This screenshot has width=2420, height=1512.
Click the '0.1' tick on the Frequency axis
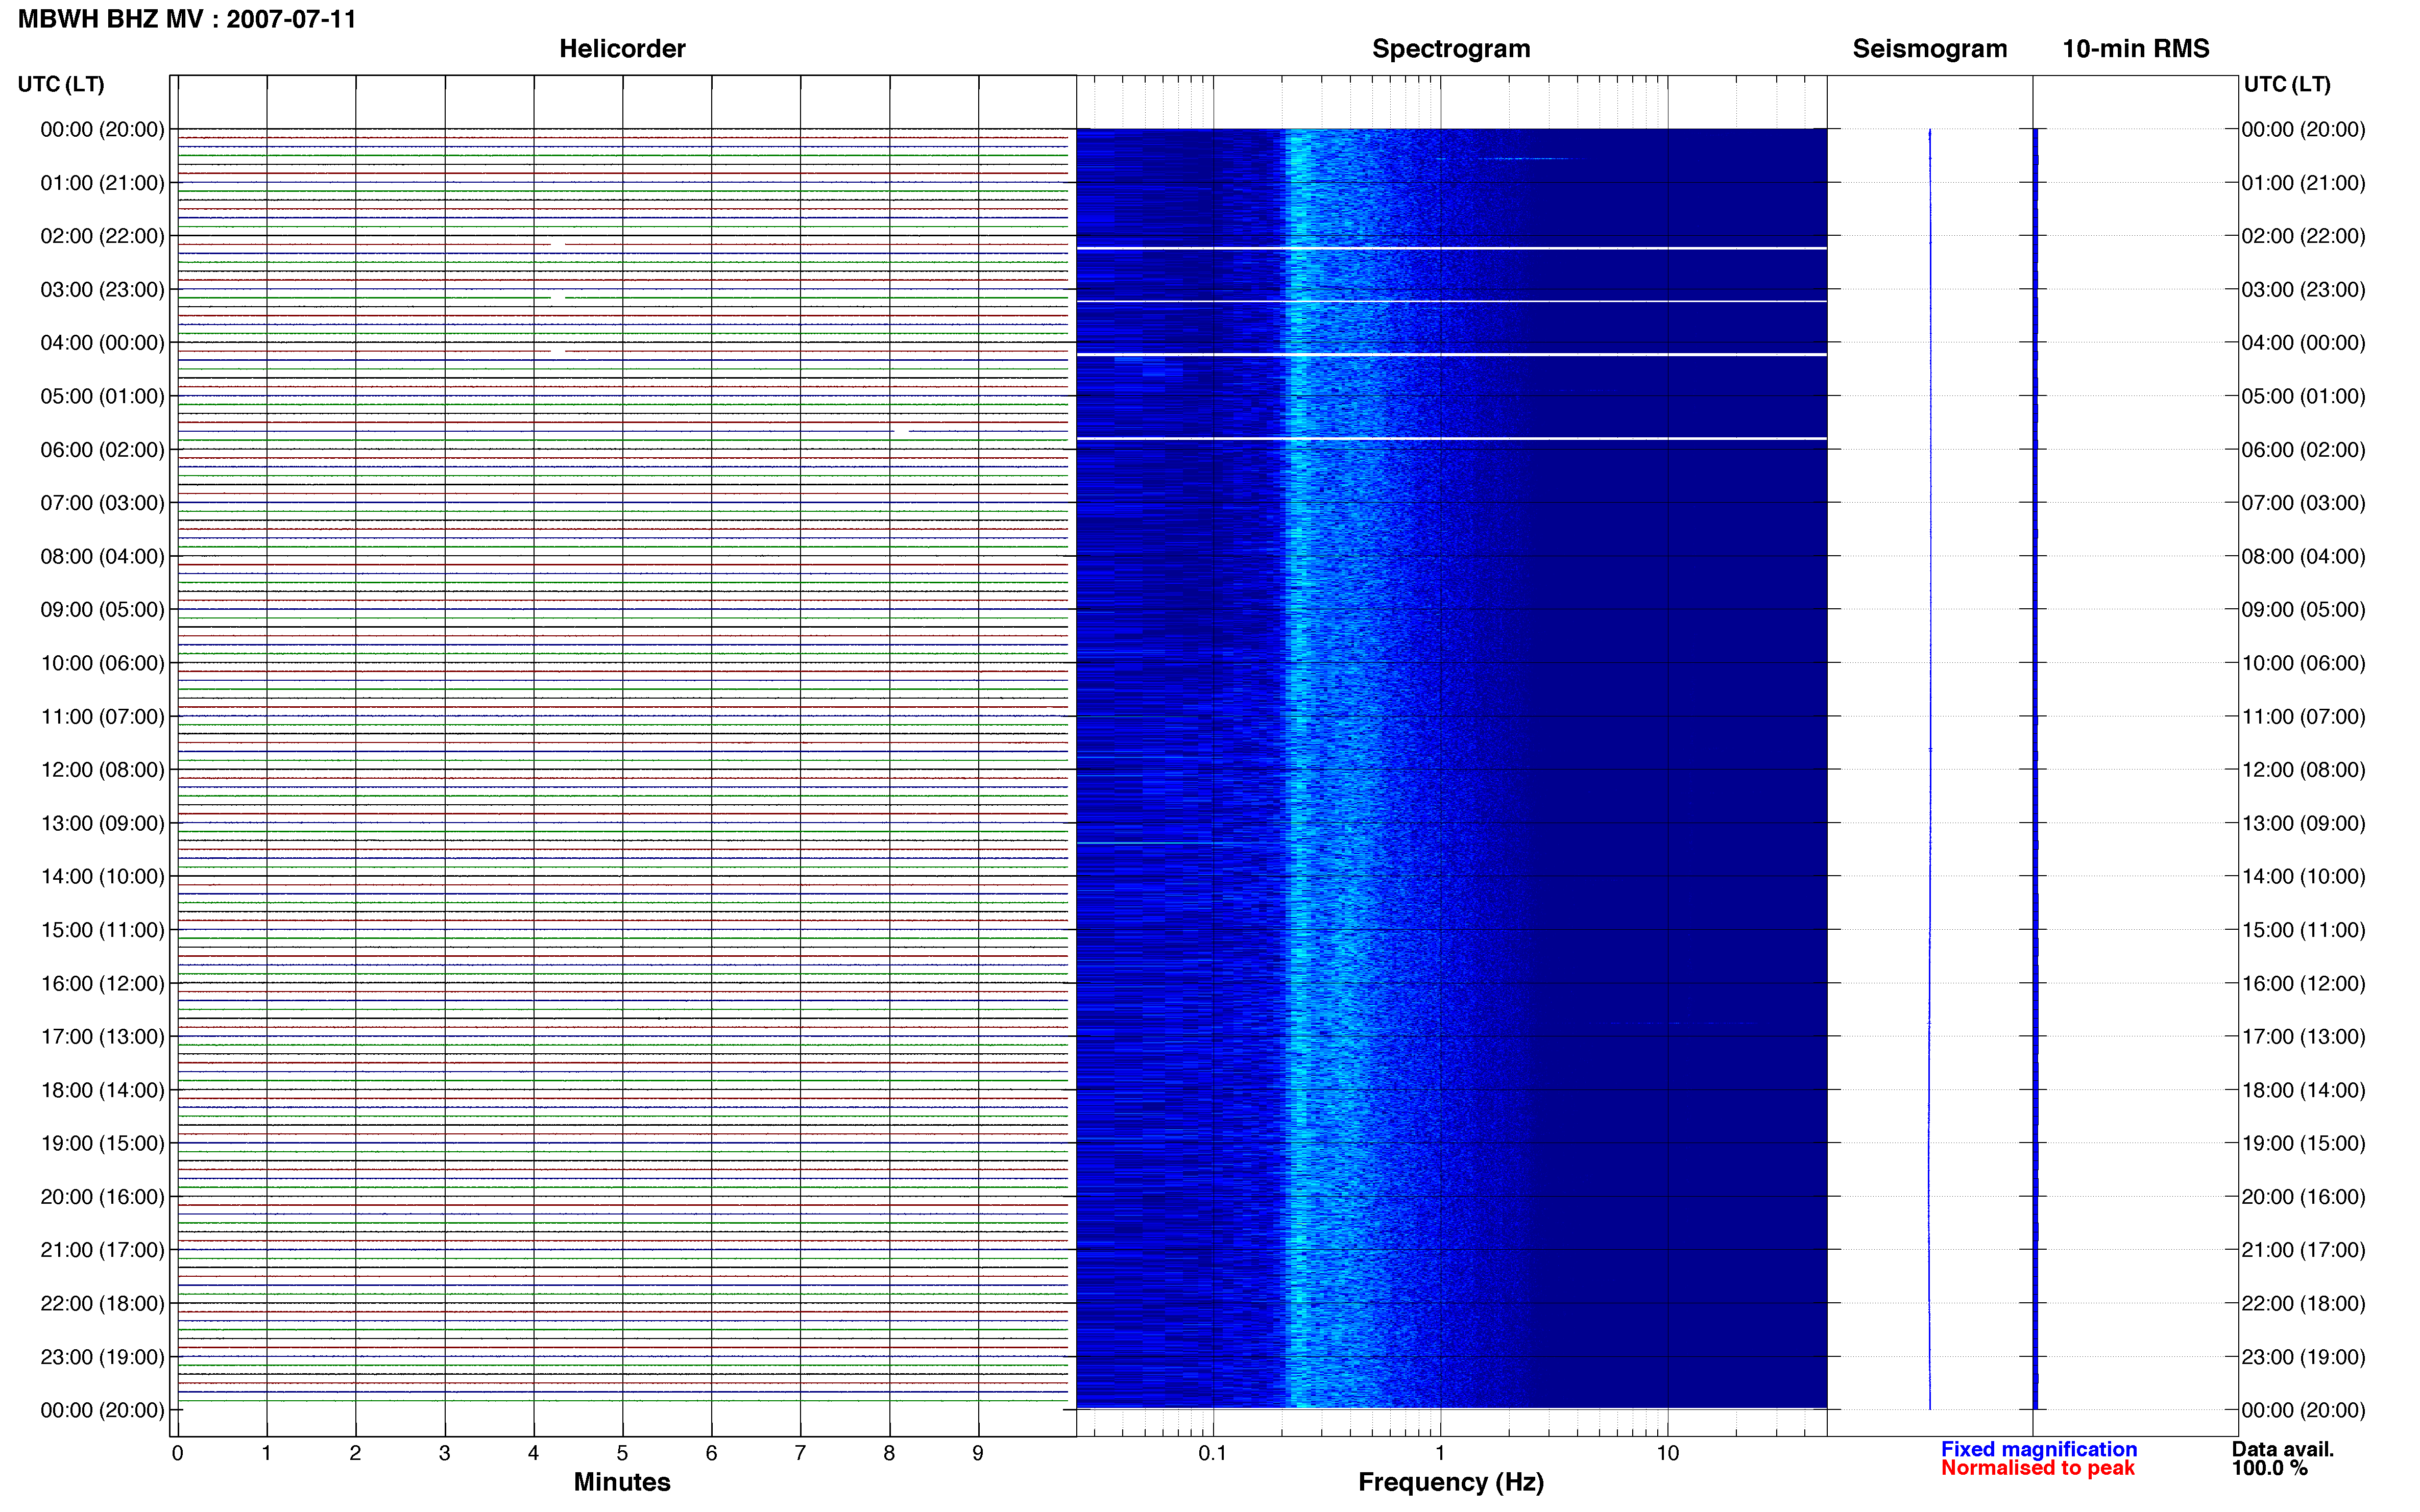[x=1213, y=1453]
